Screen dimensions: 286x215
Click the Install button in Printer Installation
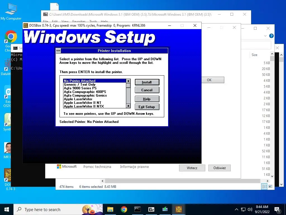click(x=147, y=82)
